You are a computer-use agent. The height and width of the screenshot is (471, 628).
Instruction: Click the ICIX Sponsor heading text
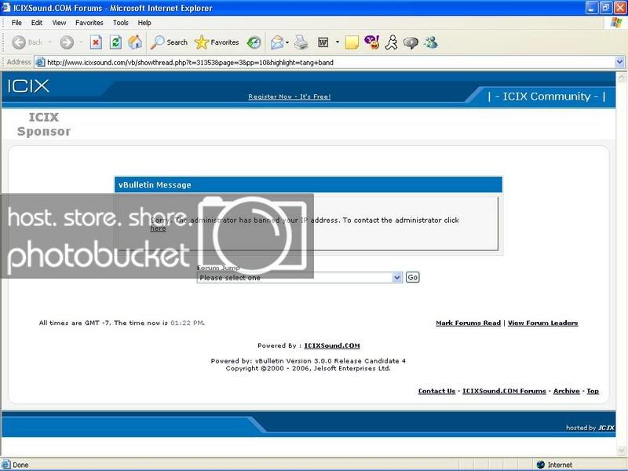[x=44, y=124]
